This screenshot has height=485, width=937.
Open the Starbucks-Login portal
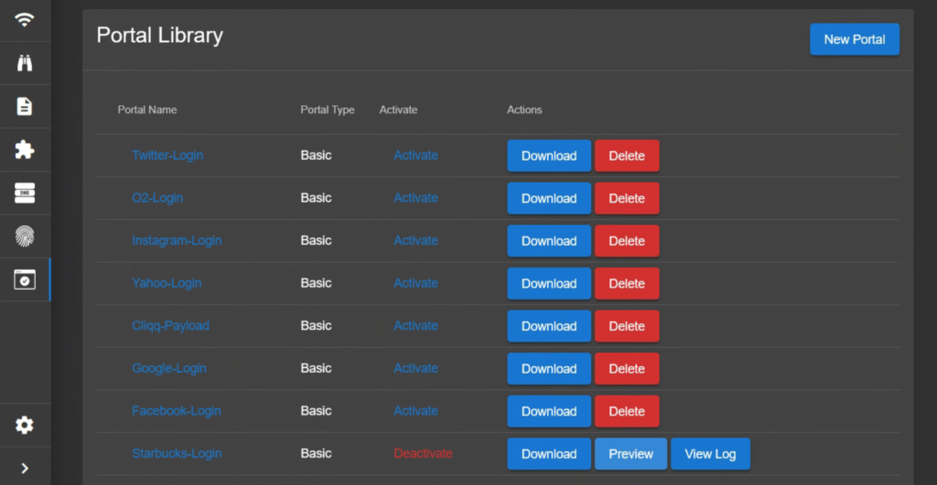(x=177, y=453)
